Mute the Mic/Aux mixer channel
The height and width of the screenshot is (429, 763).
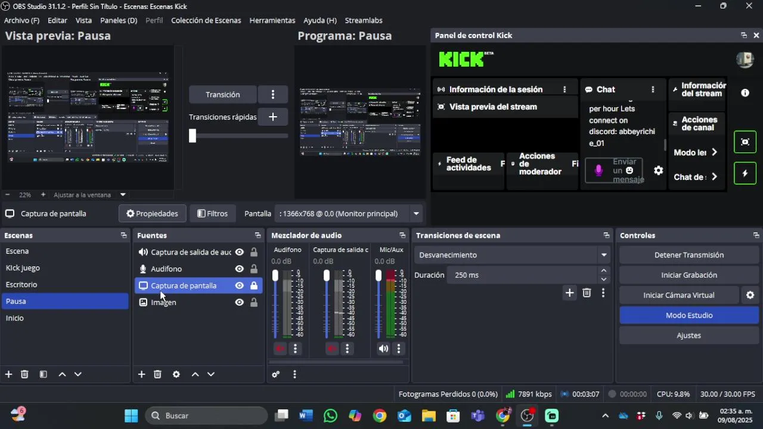[x=383, y=349]
